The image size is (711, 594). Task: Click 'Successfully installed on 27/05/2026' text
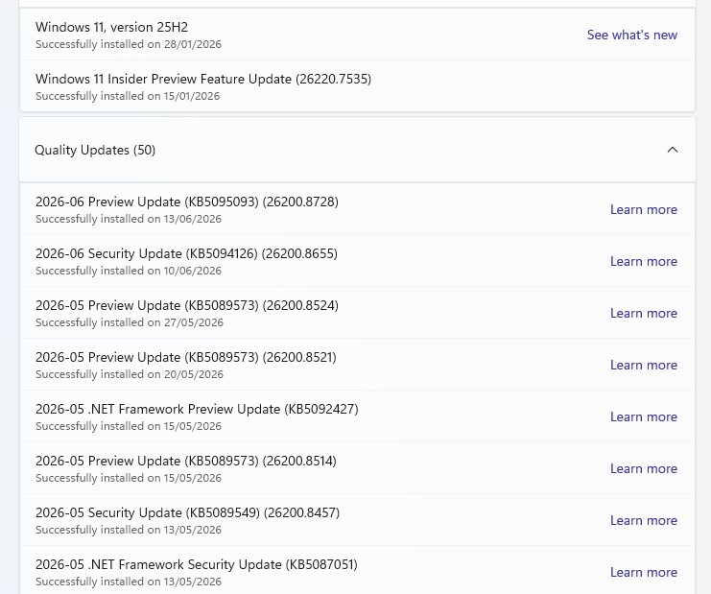click(130, 322)
